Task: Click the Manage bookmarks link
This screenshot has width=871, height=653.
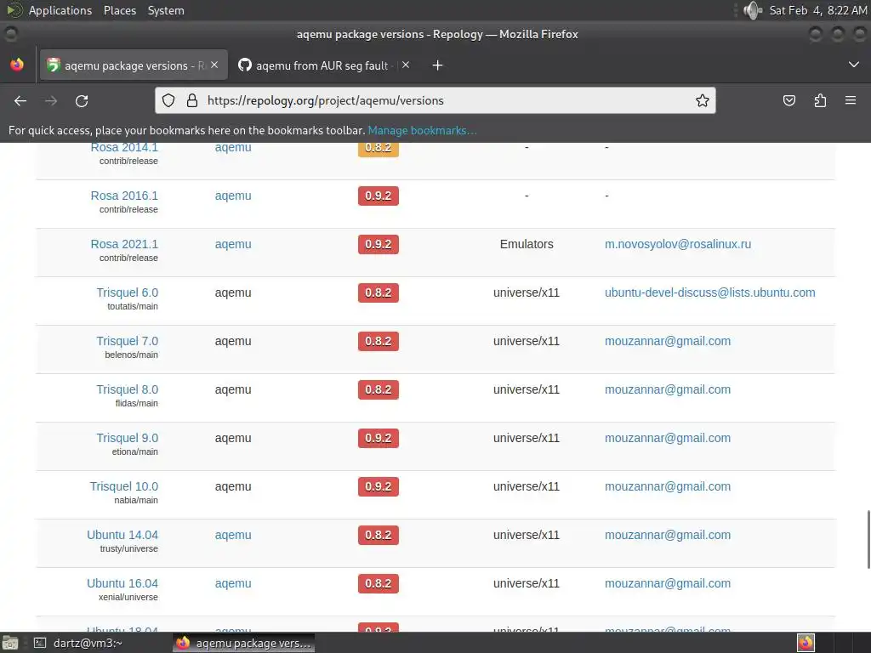Action: pyautogui.click(x=422, y=130)
